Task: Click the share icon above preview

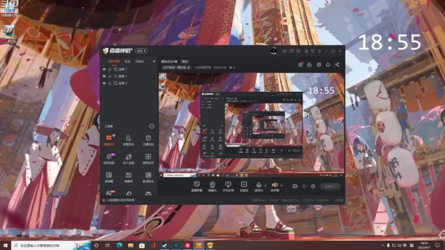Action: tap(337, 64)
